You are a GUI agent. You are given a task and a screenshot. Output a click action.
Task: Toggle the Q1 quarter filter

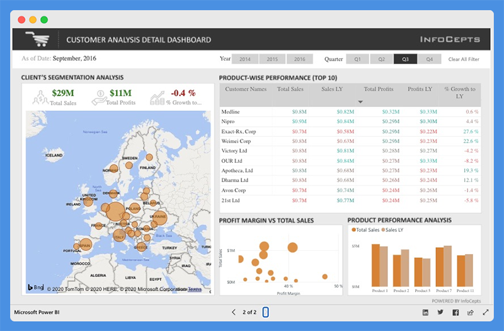pyautogui.click(x=357, y=59)
